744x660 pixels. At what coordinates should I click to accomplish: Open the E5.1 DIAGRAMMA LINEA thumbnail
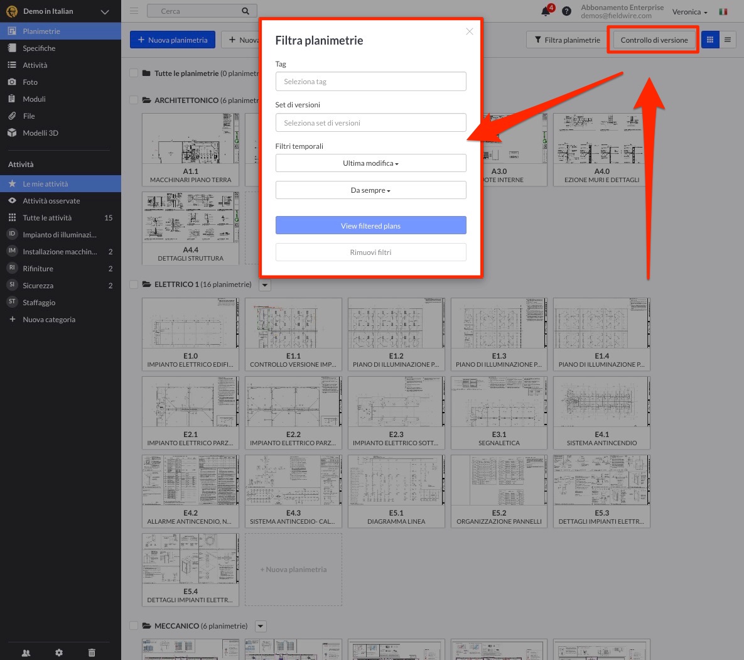click(396, 491)
